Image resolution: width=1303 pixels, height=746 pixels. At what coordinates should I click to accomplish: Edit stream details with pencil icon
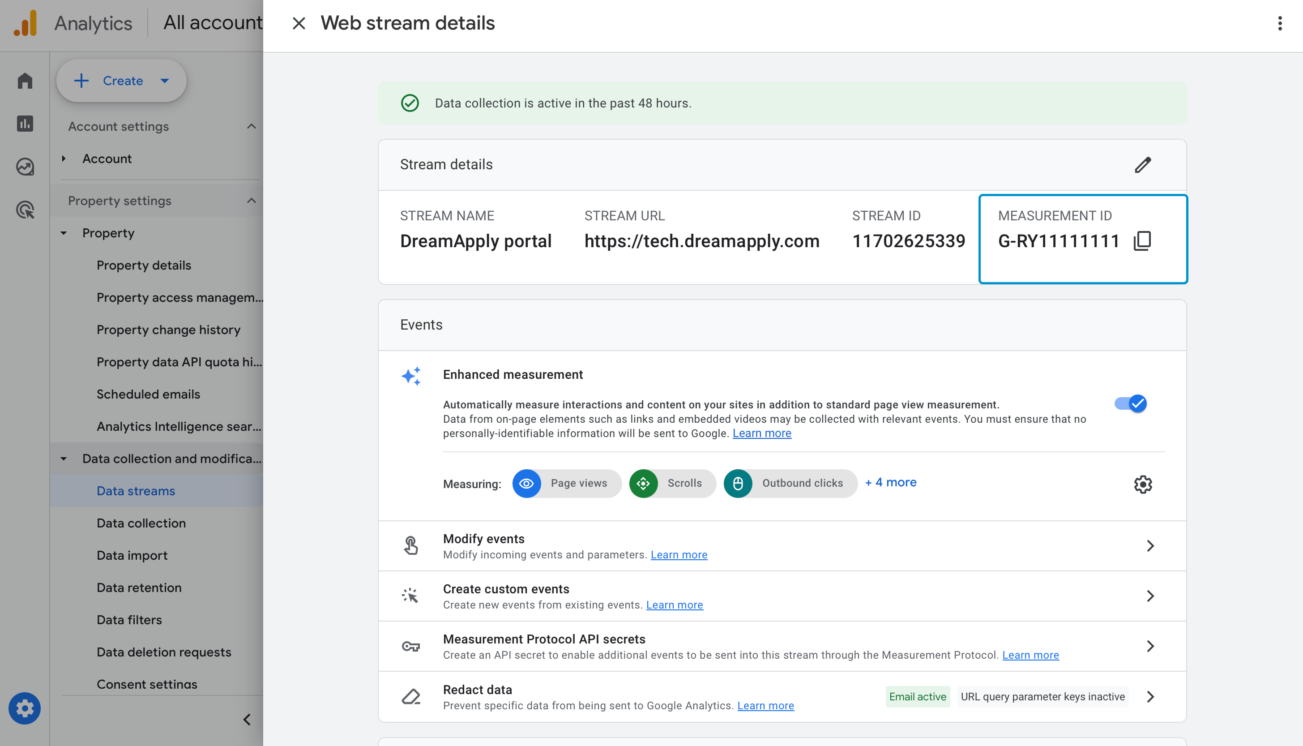click(x=1143, y=165)
